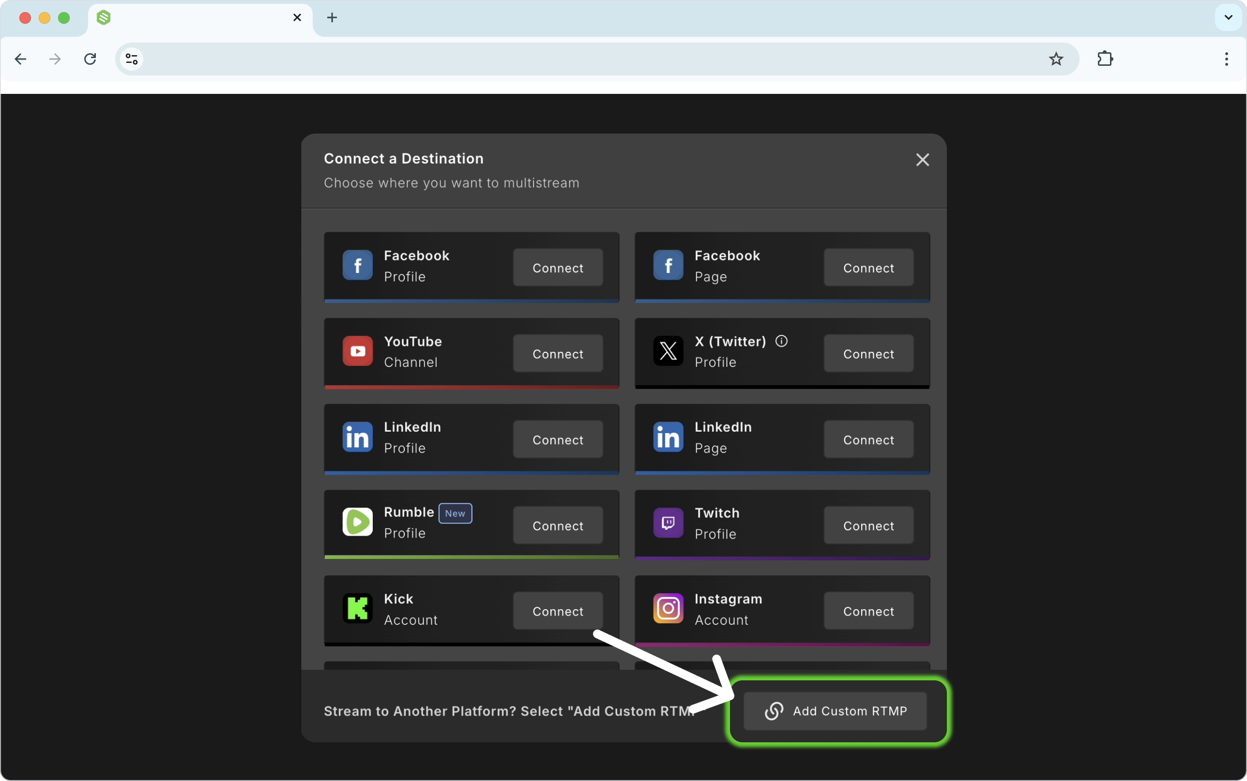Reload the current page

click(x=91, y=59)
